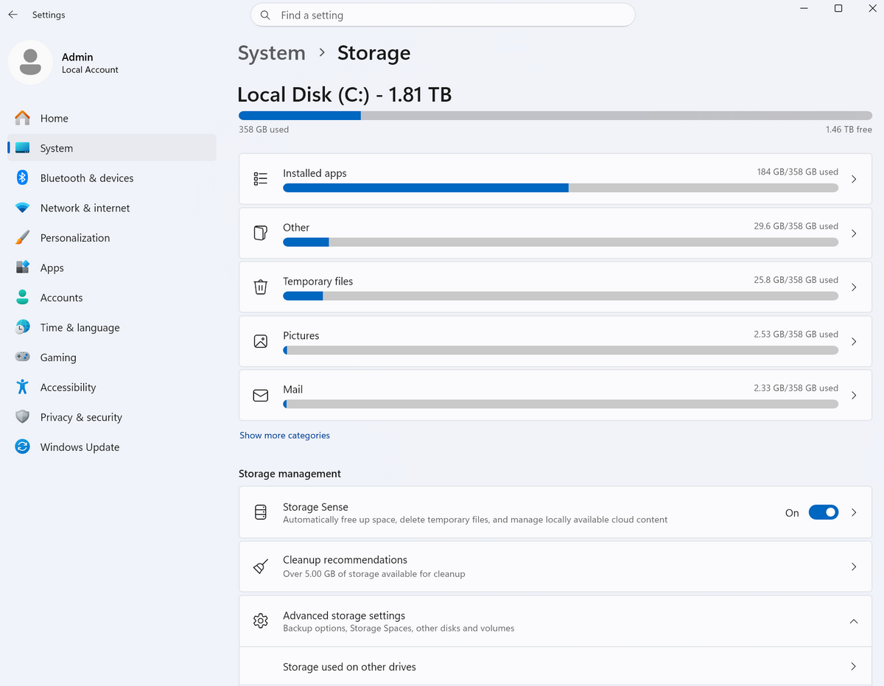Open Network & internet settings
This screenshot has height=686, width=884.
(x=112, y=208)
